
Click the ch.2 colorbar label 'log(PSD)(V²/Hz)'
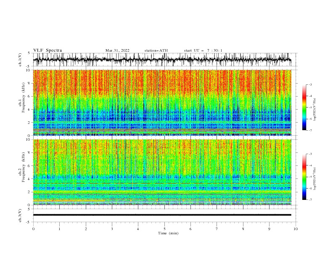pos(314,178)
